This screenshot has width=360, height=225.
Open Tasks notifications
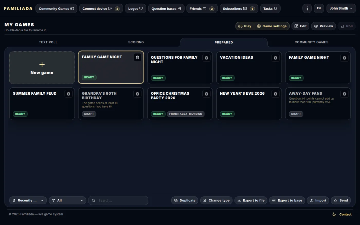click(270, 8)
